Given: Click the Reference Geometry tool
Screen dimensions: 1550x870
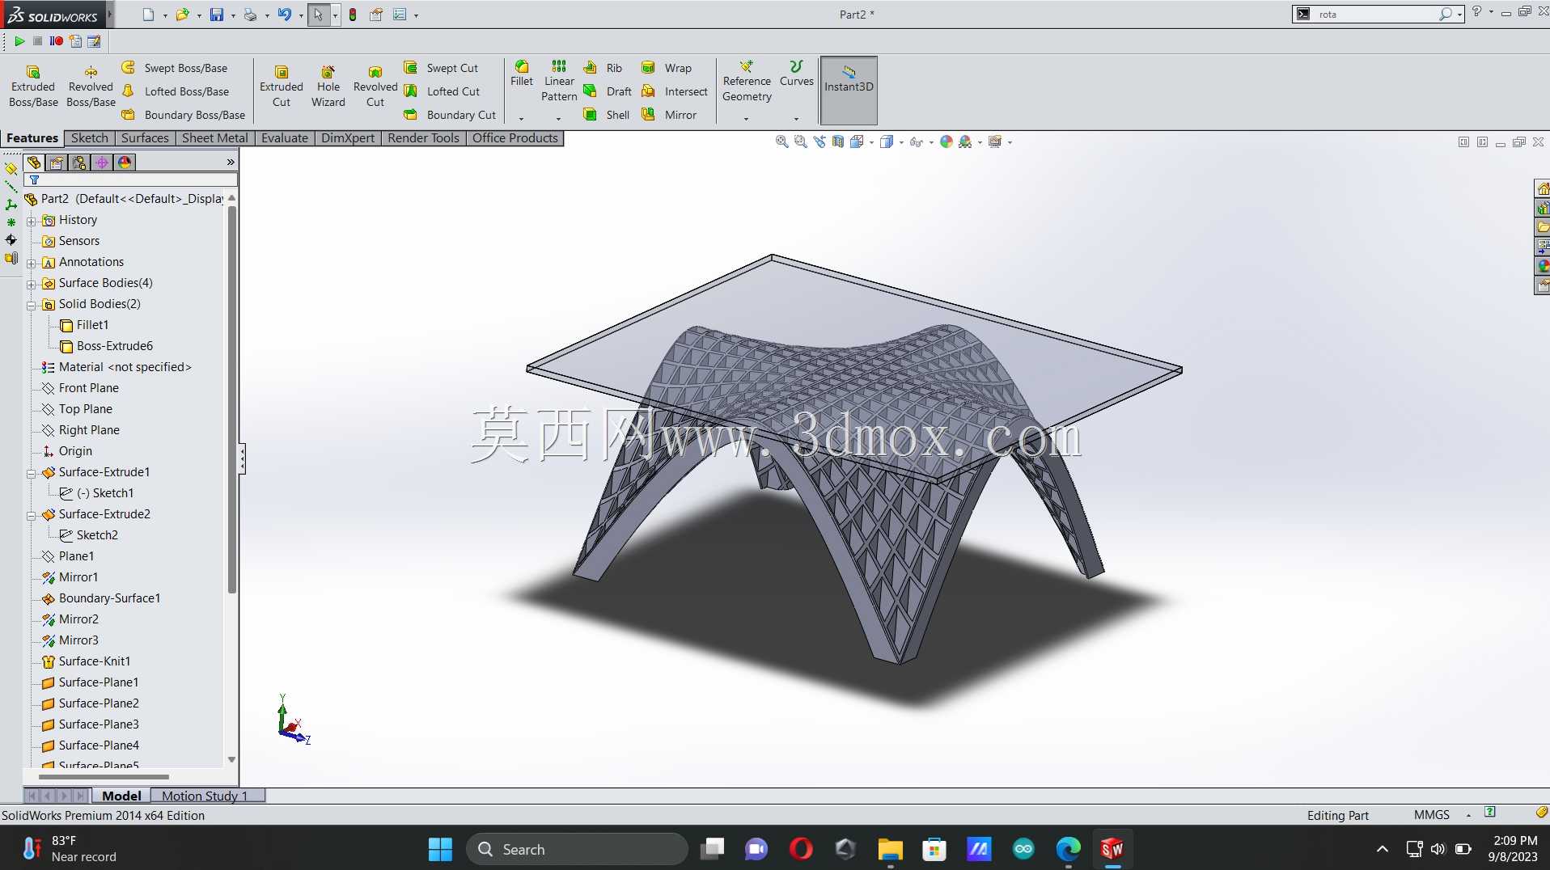Looking at the screenshot, I should pos(747,81).
